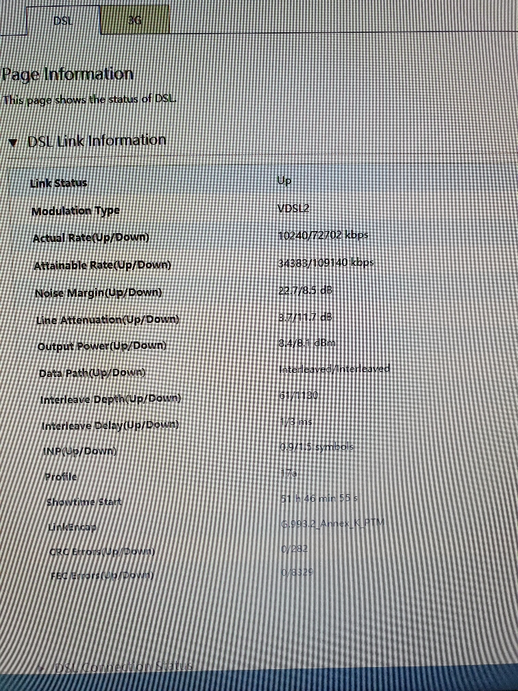518x691 pixels.
Task: Expand the DSL Connection Status section
Action: tap(123, 666)
